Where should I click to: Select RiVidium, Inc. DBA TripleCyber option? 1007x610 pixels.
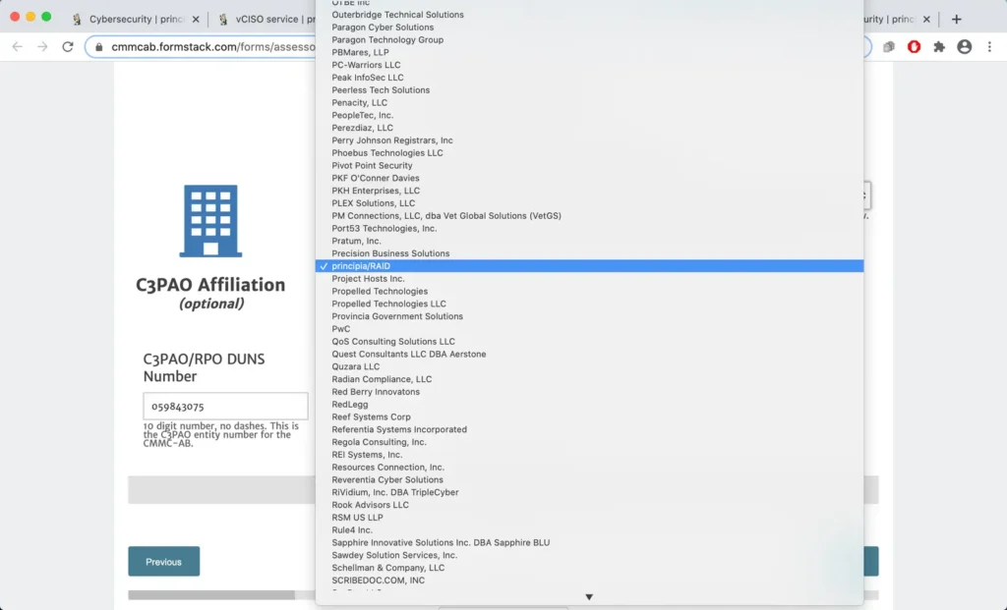[589, 493]
